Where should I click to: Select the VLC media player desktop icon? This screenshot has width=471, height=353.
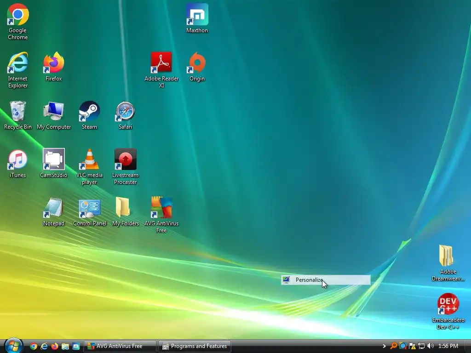point(90,167)
